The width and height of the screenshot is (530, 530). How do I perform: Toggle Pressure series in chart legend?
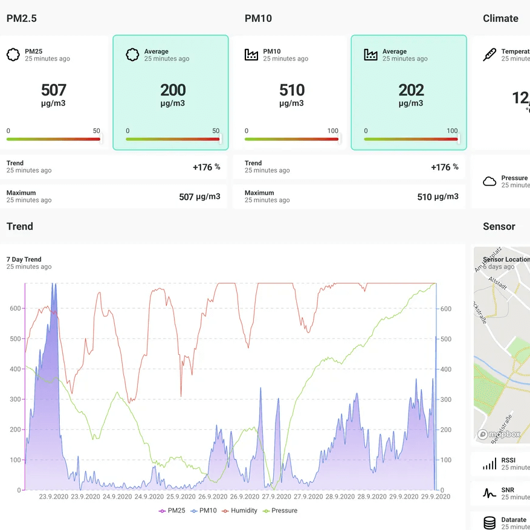[280, 511]
